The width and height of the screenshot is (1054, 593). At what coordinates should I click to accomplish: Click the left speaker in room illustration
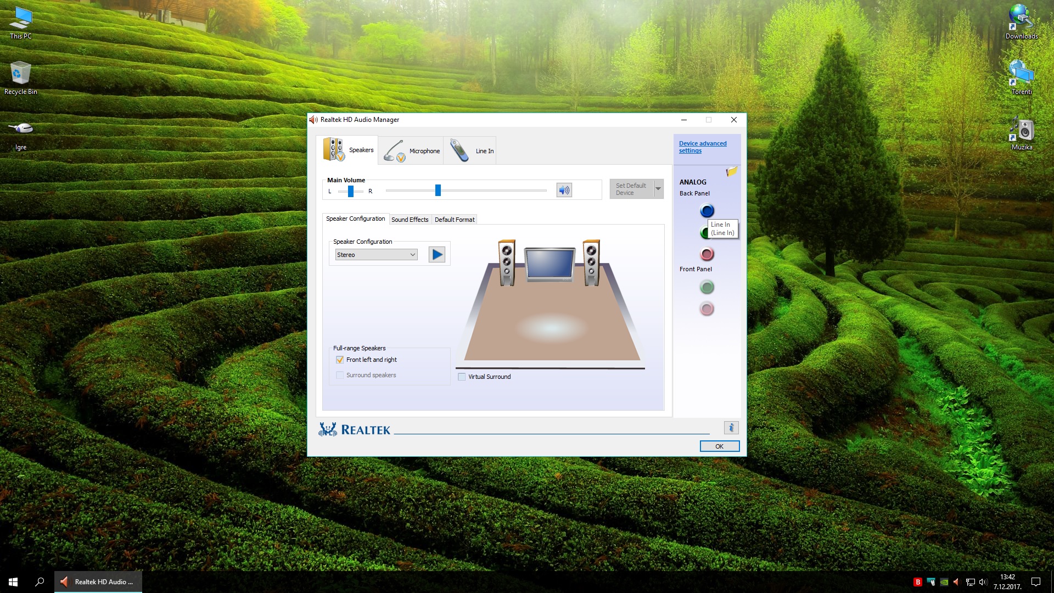click(x=507, y=262)
